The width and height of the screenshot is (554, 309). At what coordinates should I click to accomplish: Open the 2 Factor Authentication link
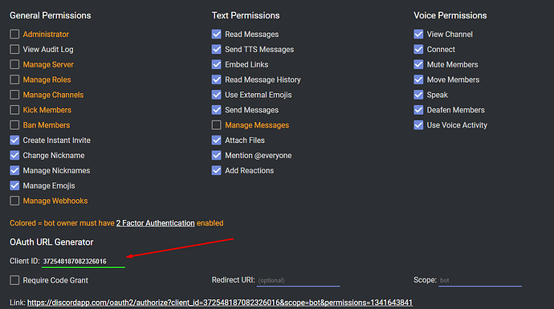tap(156, 223)
